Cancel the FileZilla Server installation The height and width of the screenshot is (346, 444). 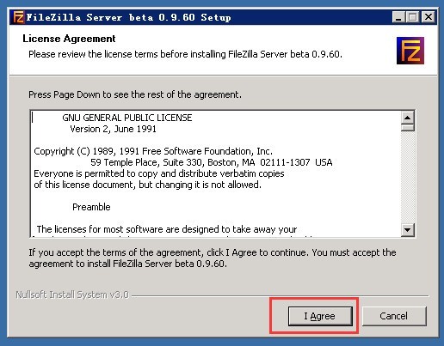pos(394,316)
